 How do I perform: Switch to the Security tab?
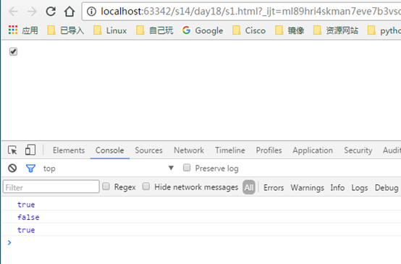(358, 150)
